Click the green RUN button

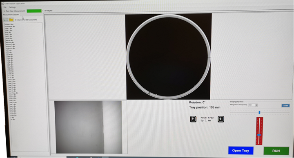click(x=276, y=151)
